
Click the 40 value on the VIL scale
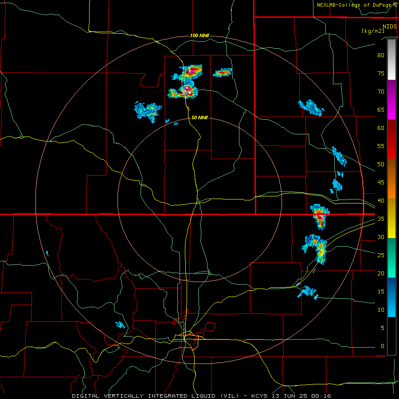coord(381,201)
